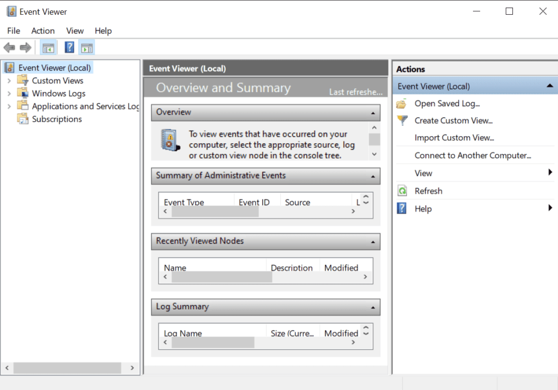Click the Custom Views folder icon
The width and height of the screenshot is (558, 390).
[x=23, y=80]
